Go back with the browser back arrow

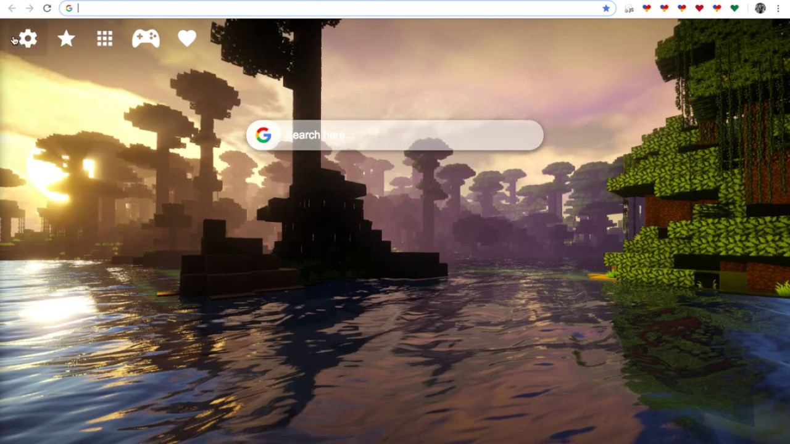pyautogui.click(x=12, y=8)
